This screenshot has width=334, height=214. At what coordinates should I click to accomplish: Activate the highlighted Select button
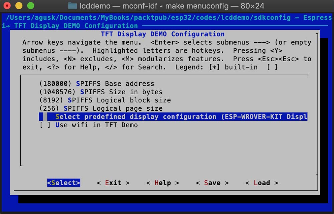click(64, 183)
